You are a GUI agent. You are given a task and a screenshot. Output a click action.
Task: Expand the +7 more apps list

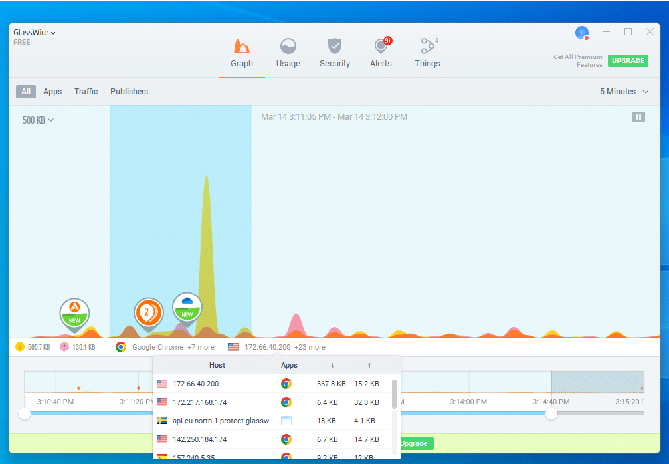201,347
